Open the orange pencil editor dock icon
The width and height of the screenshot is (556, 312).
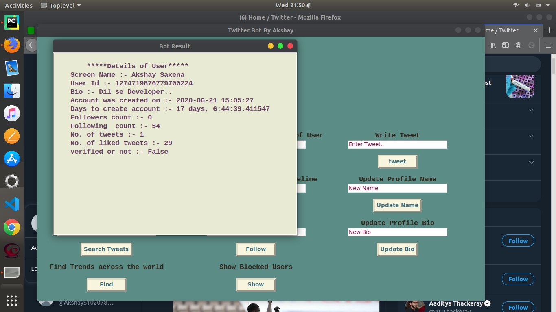click(12, 136)
